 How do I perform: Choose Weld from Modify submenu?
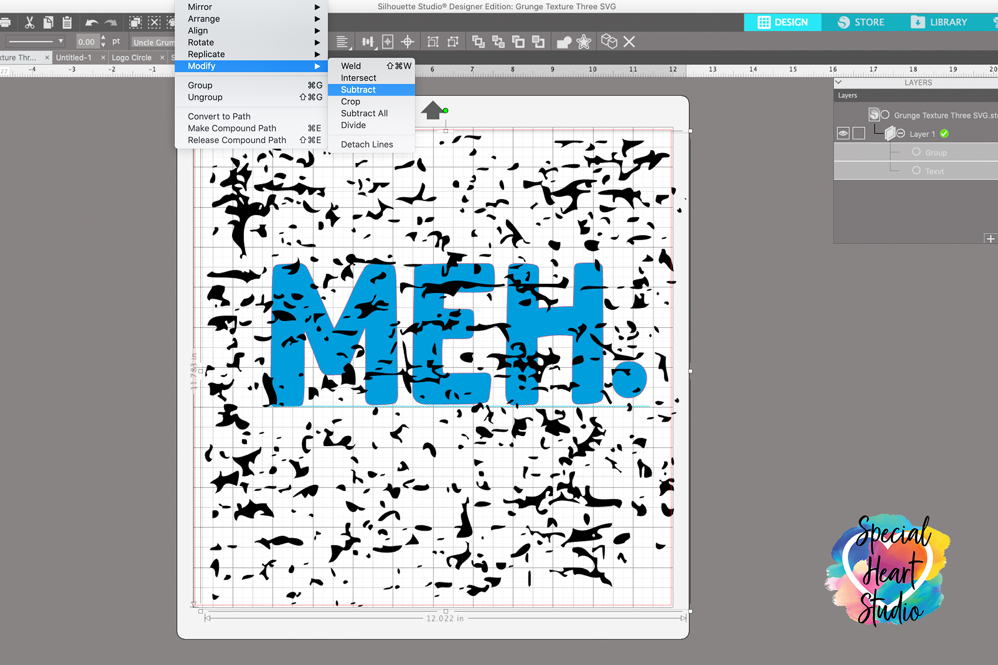[x=371, y=66]
